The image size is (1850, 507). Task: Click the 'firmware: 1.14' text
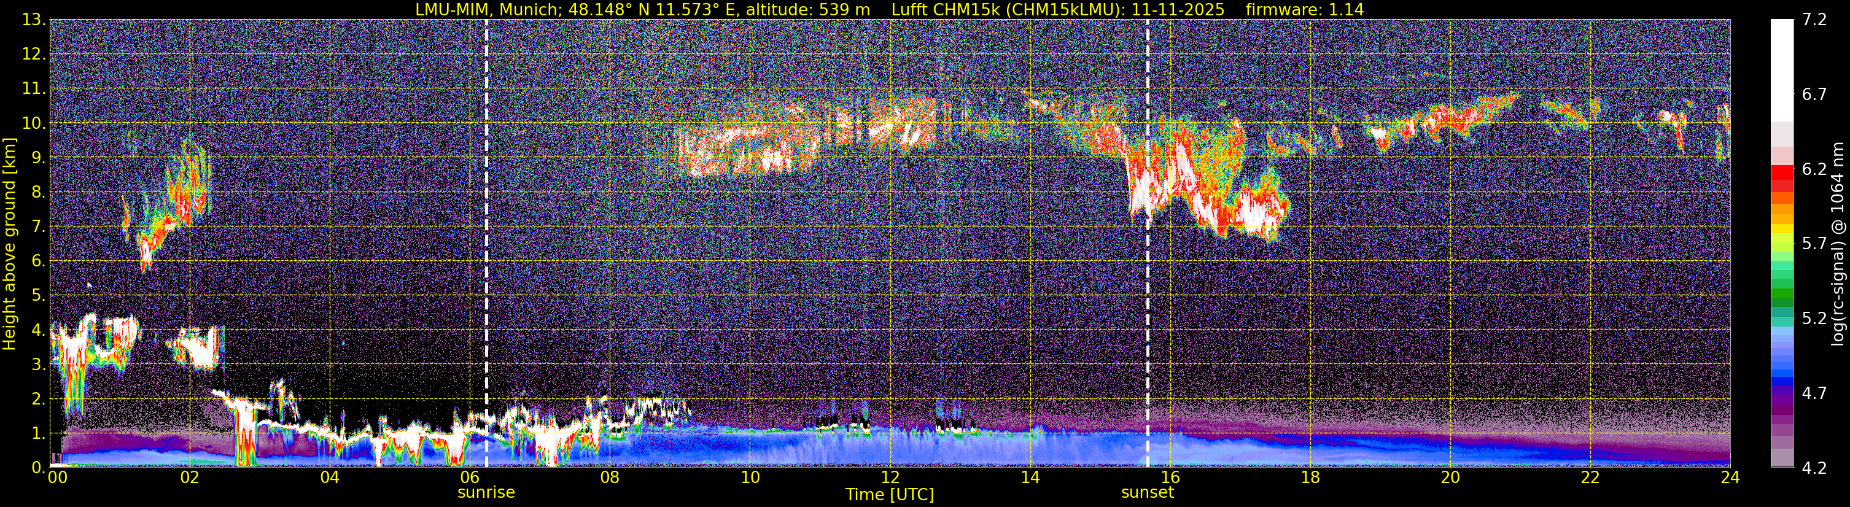[x=1304, y=9]
